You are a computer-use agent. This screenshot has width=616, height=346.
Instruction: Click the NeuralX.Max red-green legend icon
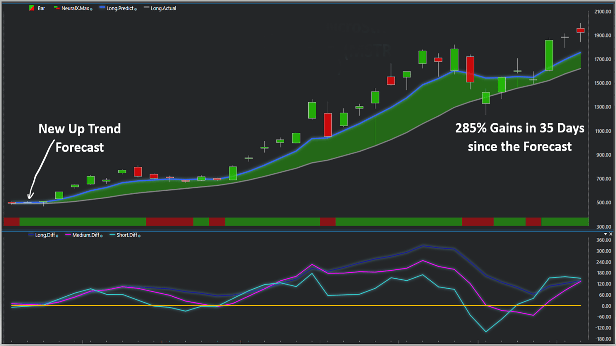click(57, 8)
